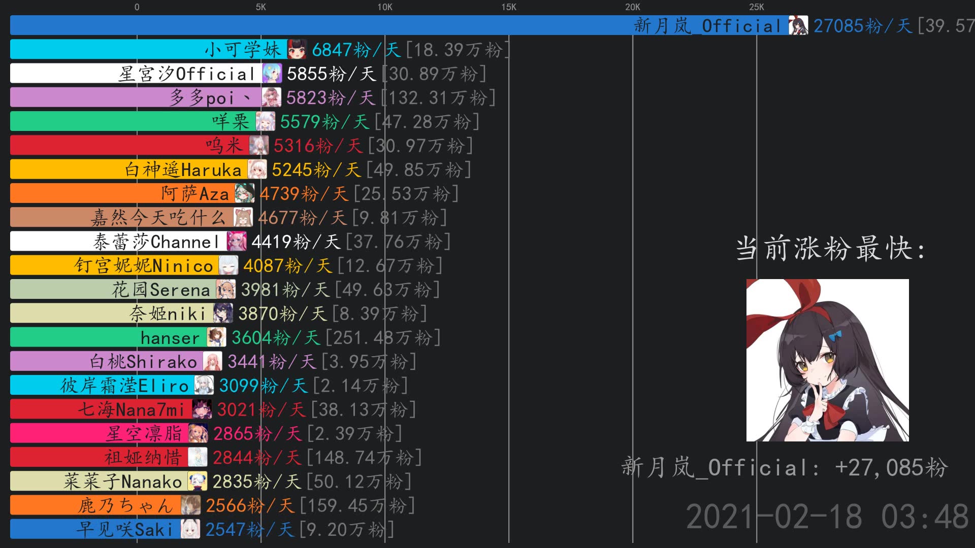Click the 新月岚_Official avatar icon on top bar
The height and width of the screenshot is (548, 975).
point(798,25)
